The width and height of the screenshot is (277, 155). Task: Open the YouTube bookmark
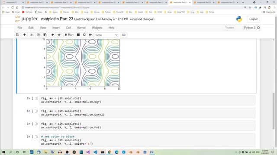[x=27, y=12]
